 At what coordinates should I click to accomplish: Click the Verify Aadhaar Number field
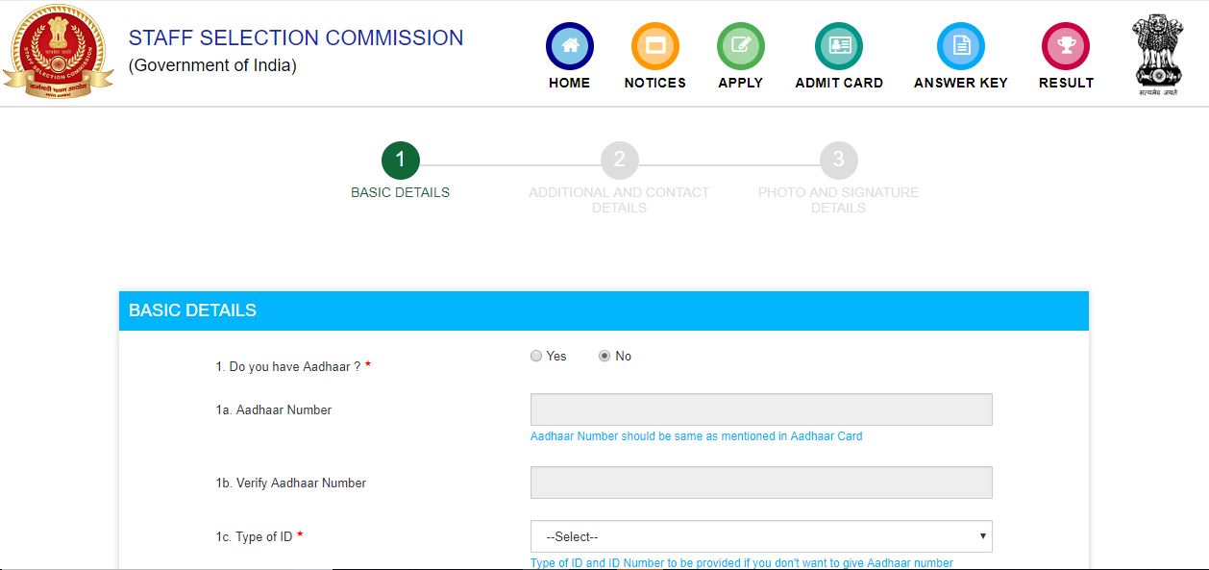point(761,483)
